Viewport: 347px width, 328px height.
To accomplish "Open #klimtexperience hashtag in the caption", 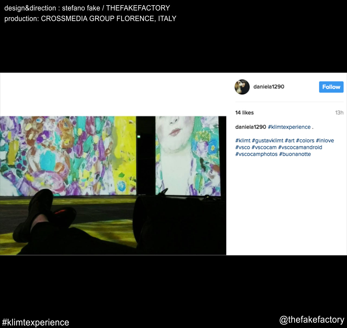I will (289, 127).
